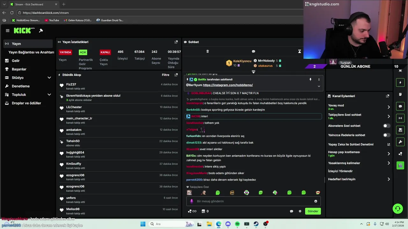
Task: Open the shop icon showing 0 below chat
Action: point(205,211)
